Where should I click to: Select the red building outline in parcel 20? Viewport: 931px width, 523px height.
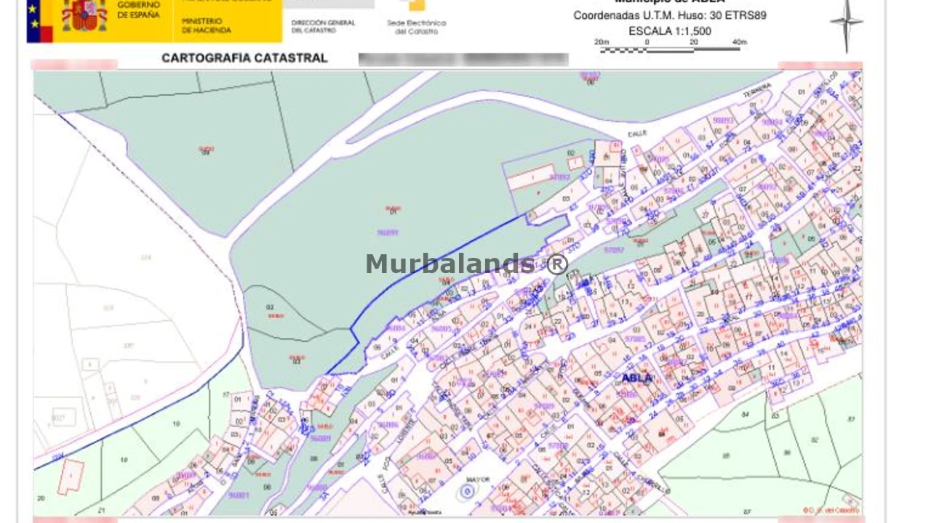point(71,477)
